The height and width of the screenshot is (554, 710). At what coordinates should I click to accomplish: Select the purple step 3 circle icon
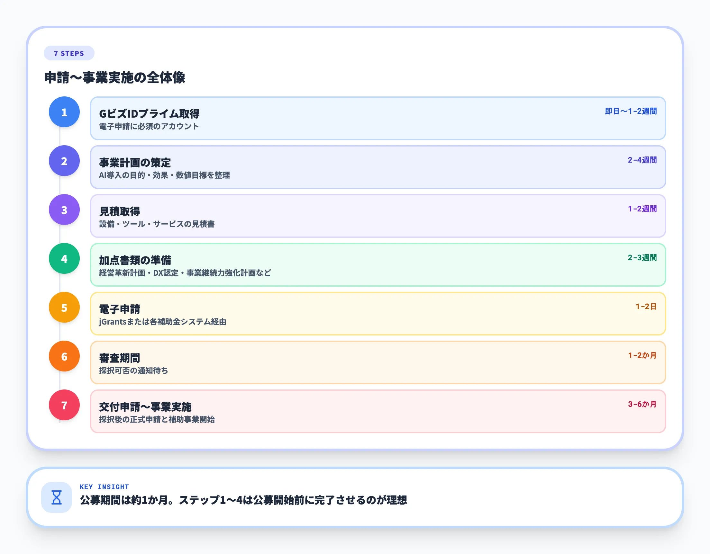click(64, 210)
